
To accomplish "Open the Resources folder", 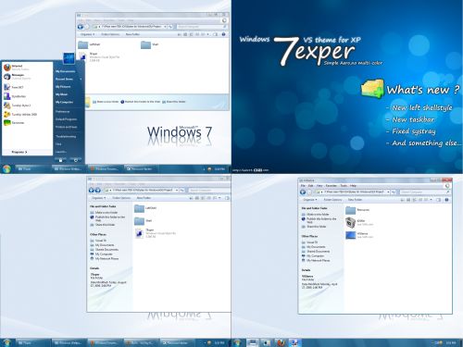I will [x=357, y=210].
